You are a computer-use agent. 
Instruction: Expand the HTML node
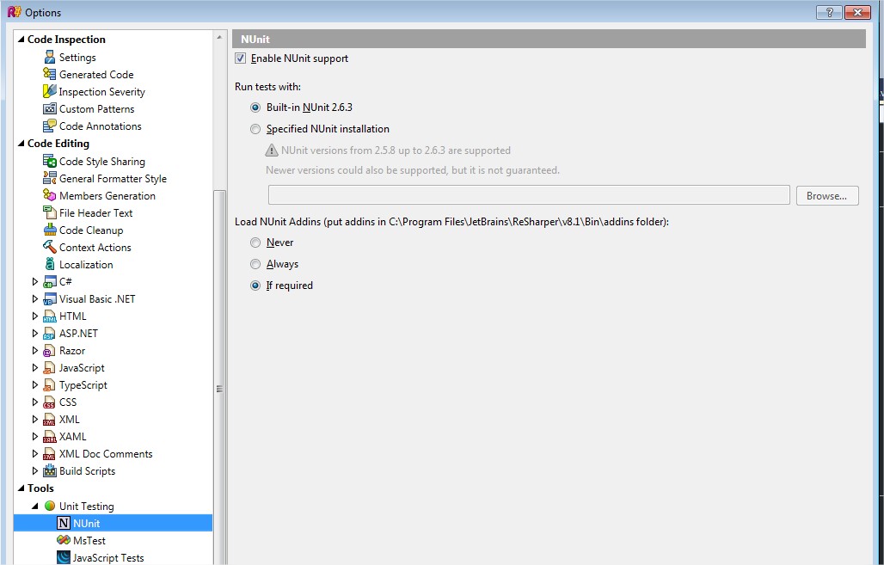click(x=35, y=316)
